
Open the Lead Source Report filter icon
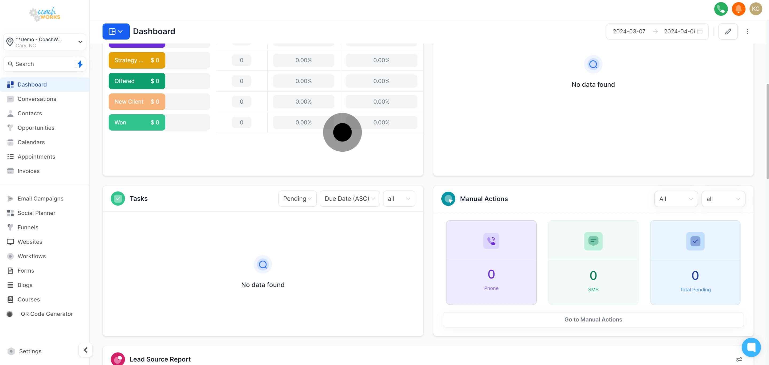pos(739,360)
